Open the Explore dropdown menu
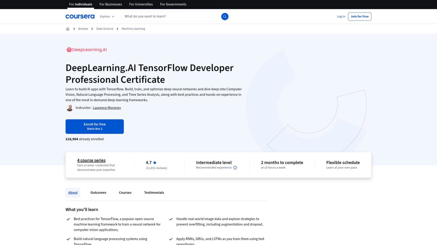Viewport: 437px width, 245px height. (x=107, y=16)
